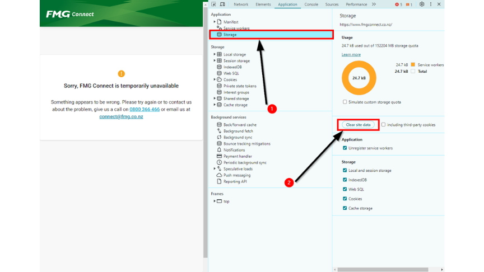Open DevTools settings gear
Viewport: 484px width, 272px height.
click(422, 4)
